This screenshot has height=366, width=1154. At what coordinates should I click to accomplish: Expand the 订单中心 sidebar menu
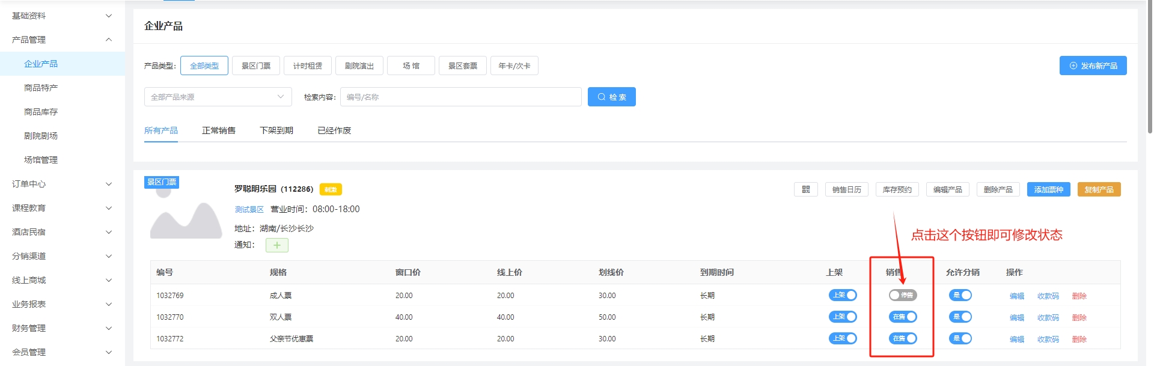tap(60, 184)
